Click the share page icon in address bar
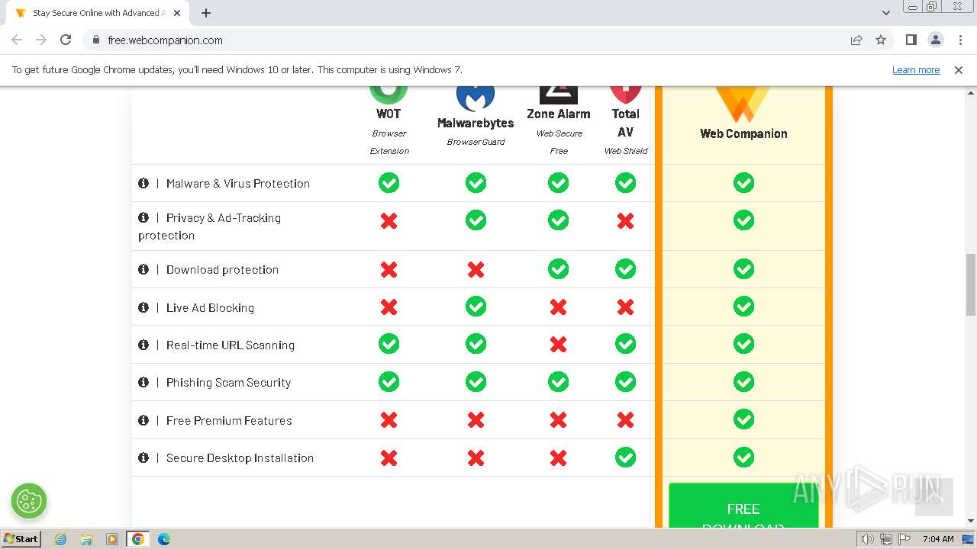The width and height of the screenshot is (977, 549). pos(856,40)
